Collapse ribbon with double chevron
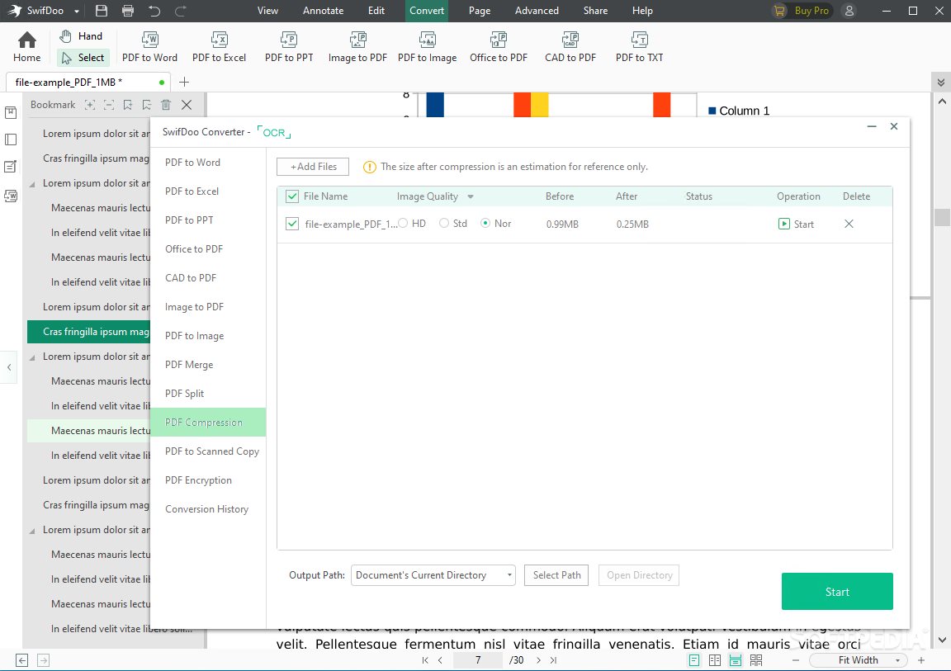Image resolution: width=951 pixels, height=671 pixels. click(x=941, y=82)
